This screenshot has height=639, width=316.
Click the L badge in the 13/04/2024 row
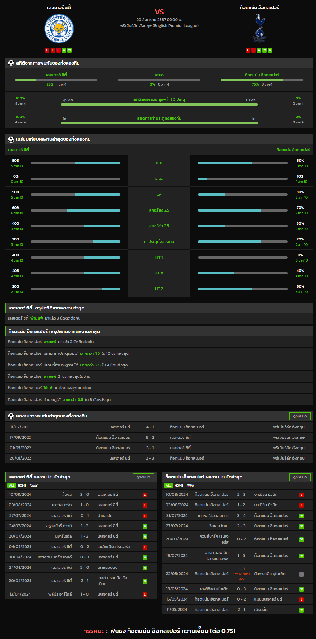(x=145, y=595)
